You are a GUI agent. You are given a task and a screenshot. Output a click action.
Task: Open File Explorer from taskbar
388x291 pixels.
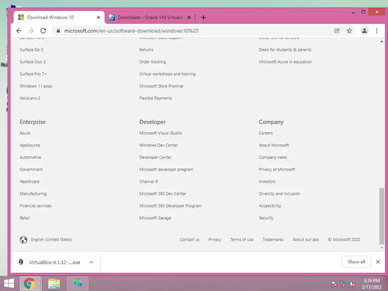coord(54,283)
